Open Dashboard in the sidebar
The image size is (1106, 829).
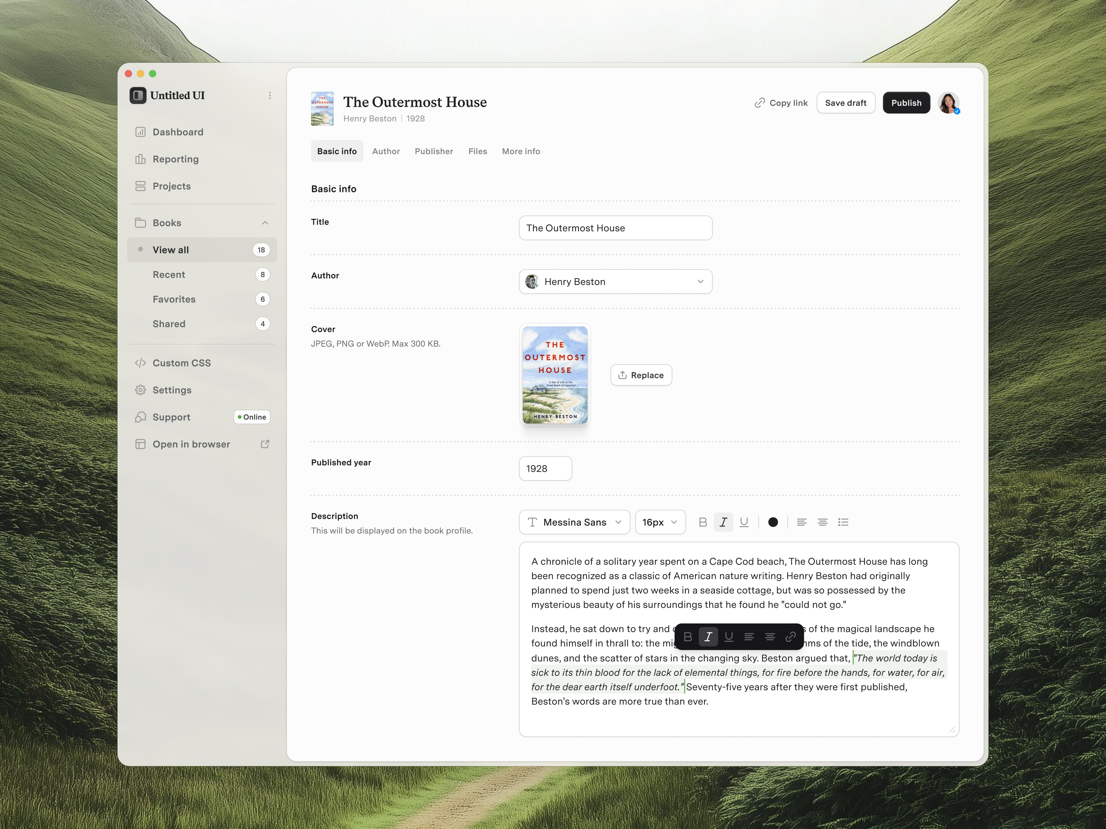[x=202, y=132]
